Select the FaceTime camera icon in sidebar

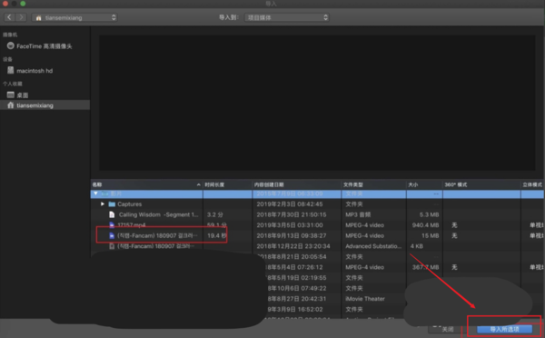click(10, 45)
